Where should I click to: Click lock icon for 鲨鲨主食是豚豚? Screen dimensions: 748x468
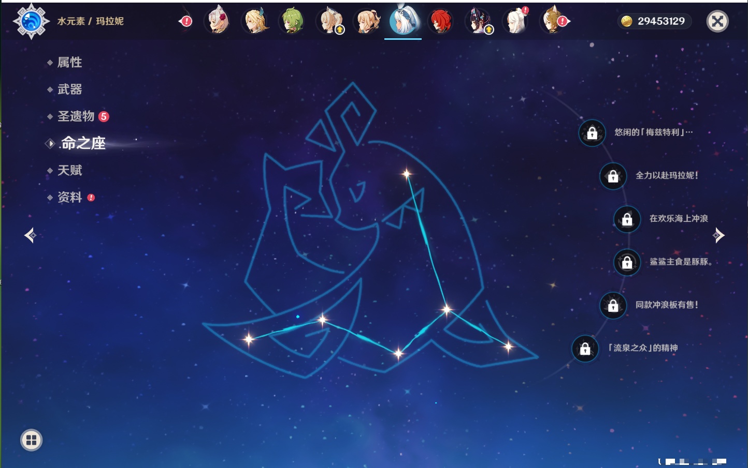[627, 262]
